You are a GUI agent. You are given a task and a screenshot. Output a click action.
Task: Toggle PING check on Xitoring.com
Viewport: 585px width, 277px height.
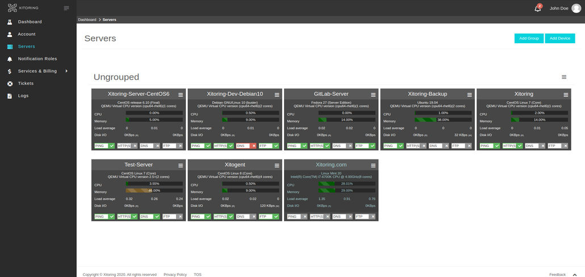tap(297, 217)
